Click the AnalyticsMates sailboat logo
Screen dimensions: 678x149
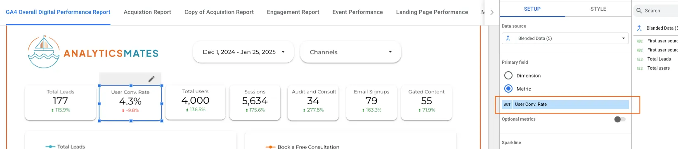(x=44, y=52)
